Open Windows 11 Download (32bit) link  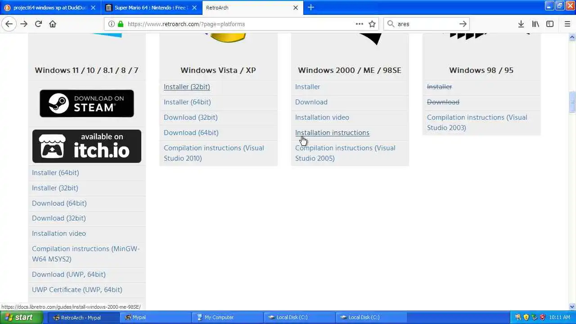click(x=59, y=218)
